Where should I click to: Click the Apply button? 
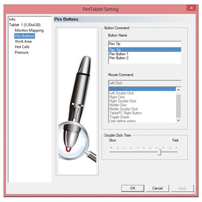[182, 188]
